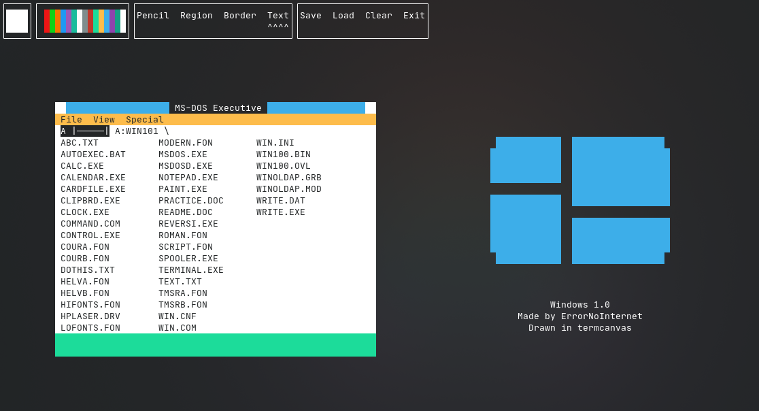This screenshot has height=411, width=759.
Task: Pick the bright green palette swatch
Action: click(x=52, y=21)
